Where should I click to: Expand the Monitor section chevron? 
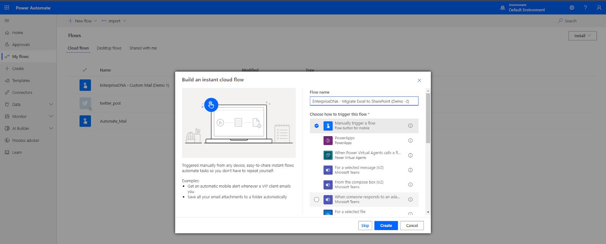[x=51, y=117]
